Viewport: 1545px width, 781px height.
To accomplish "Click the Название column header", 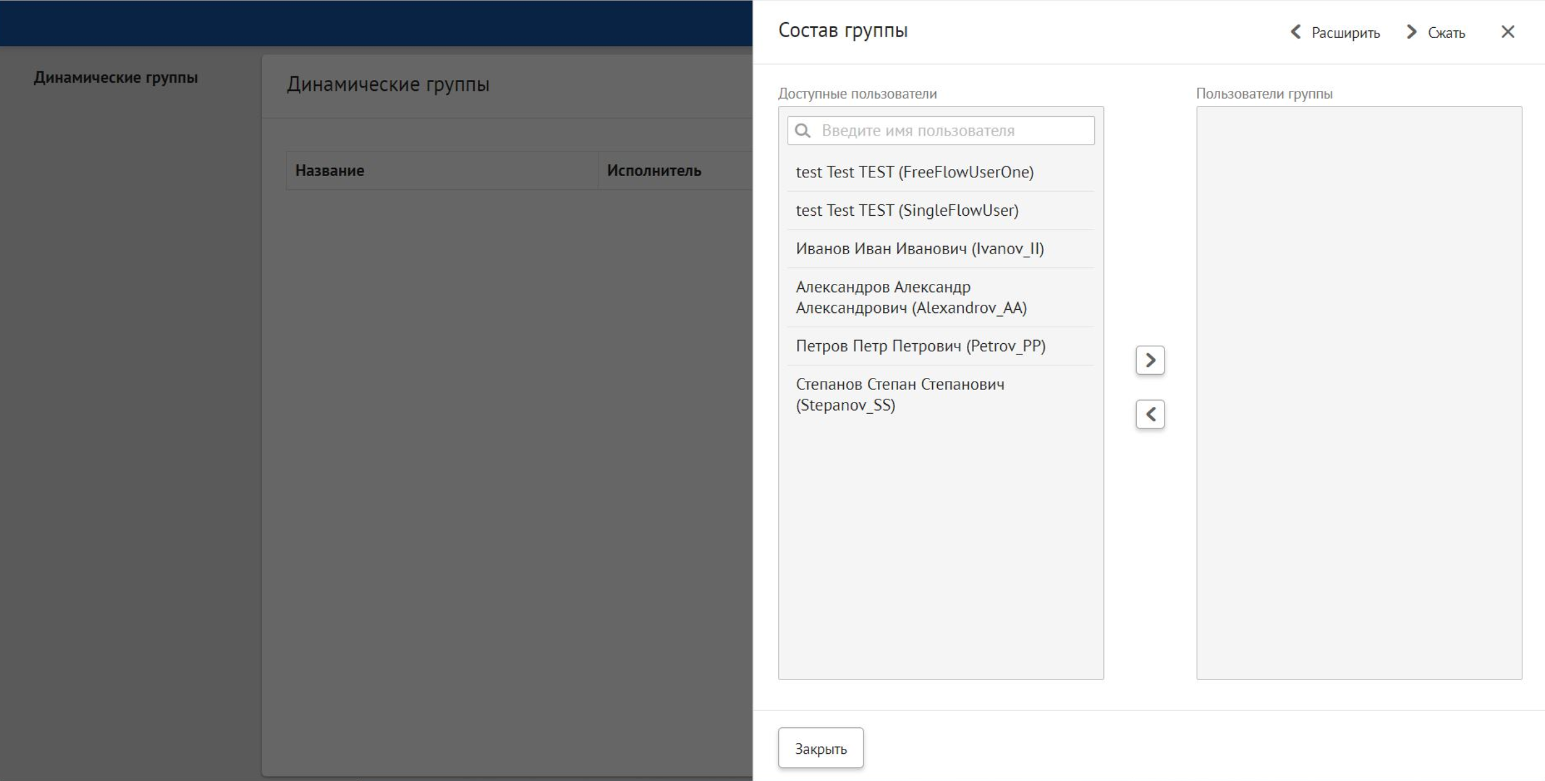I will click(329, 170).
